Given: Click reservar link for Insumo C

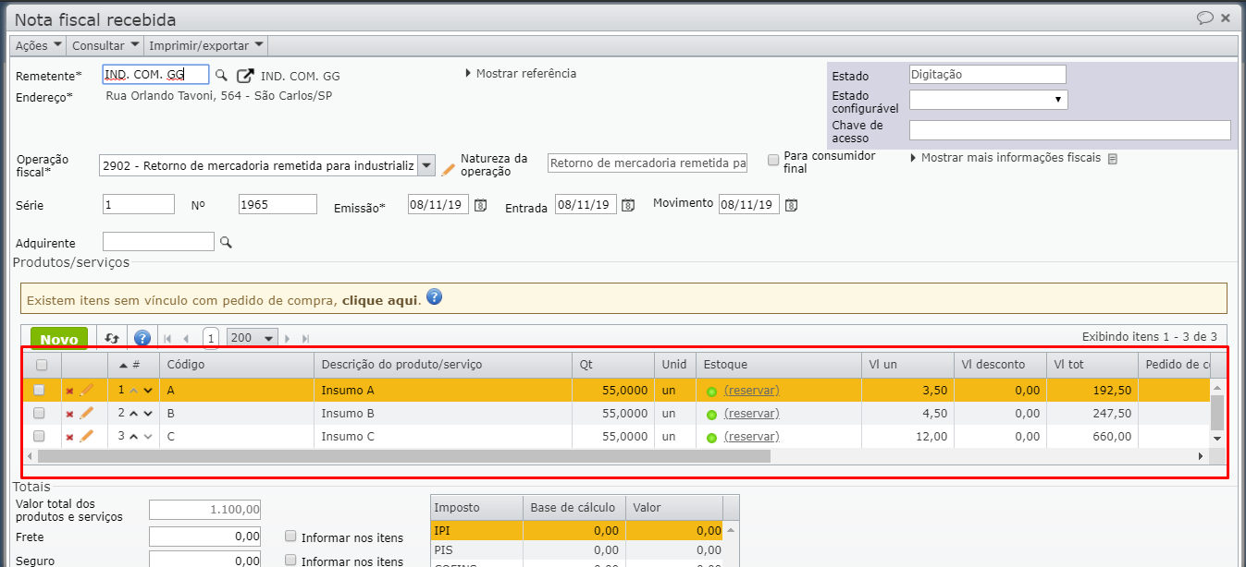Looking at the screenshot, I should [x=751, y=437].
